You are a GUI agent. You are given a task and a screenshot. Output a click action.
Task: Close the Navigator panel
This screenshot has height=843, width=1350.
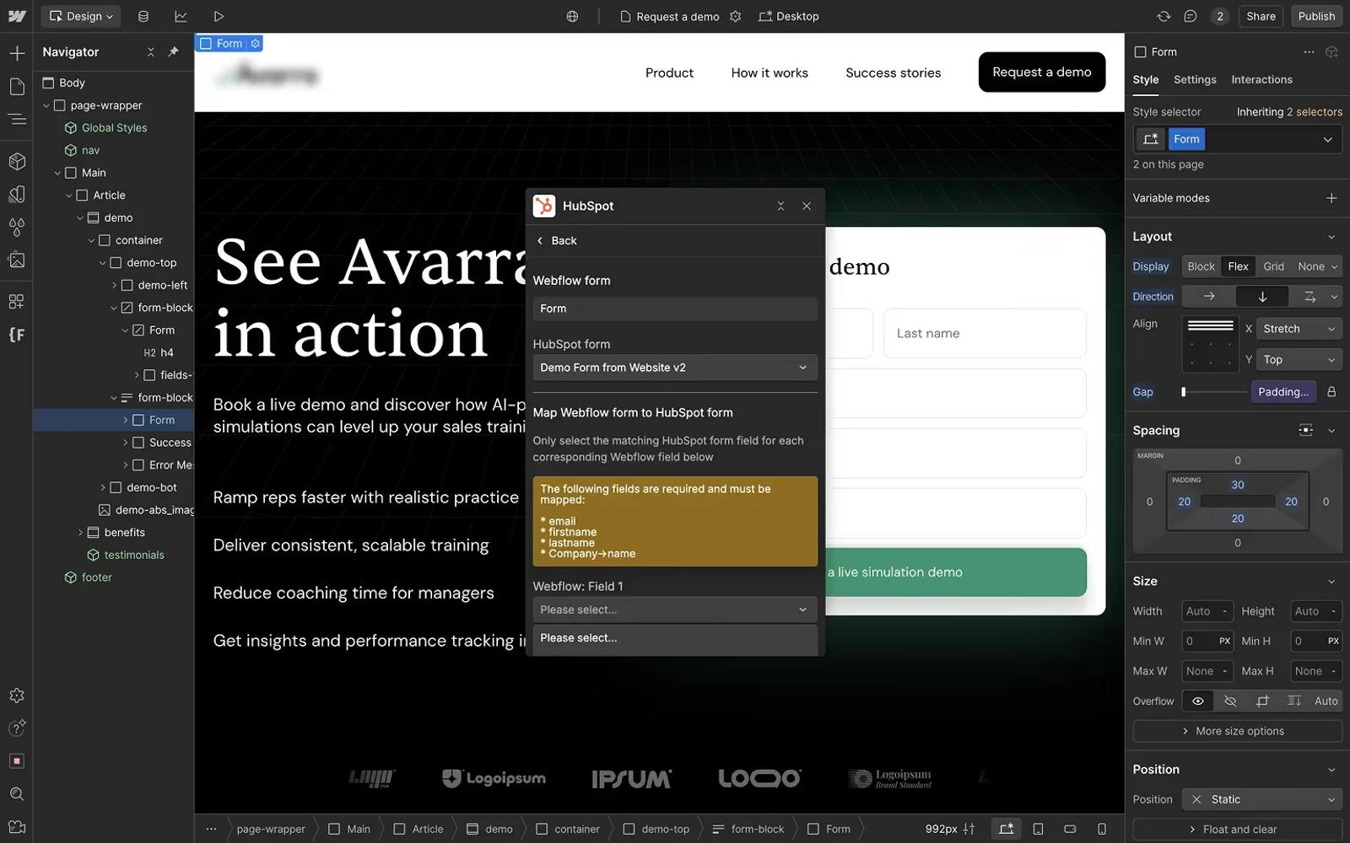pos(150,51)
